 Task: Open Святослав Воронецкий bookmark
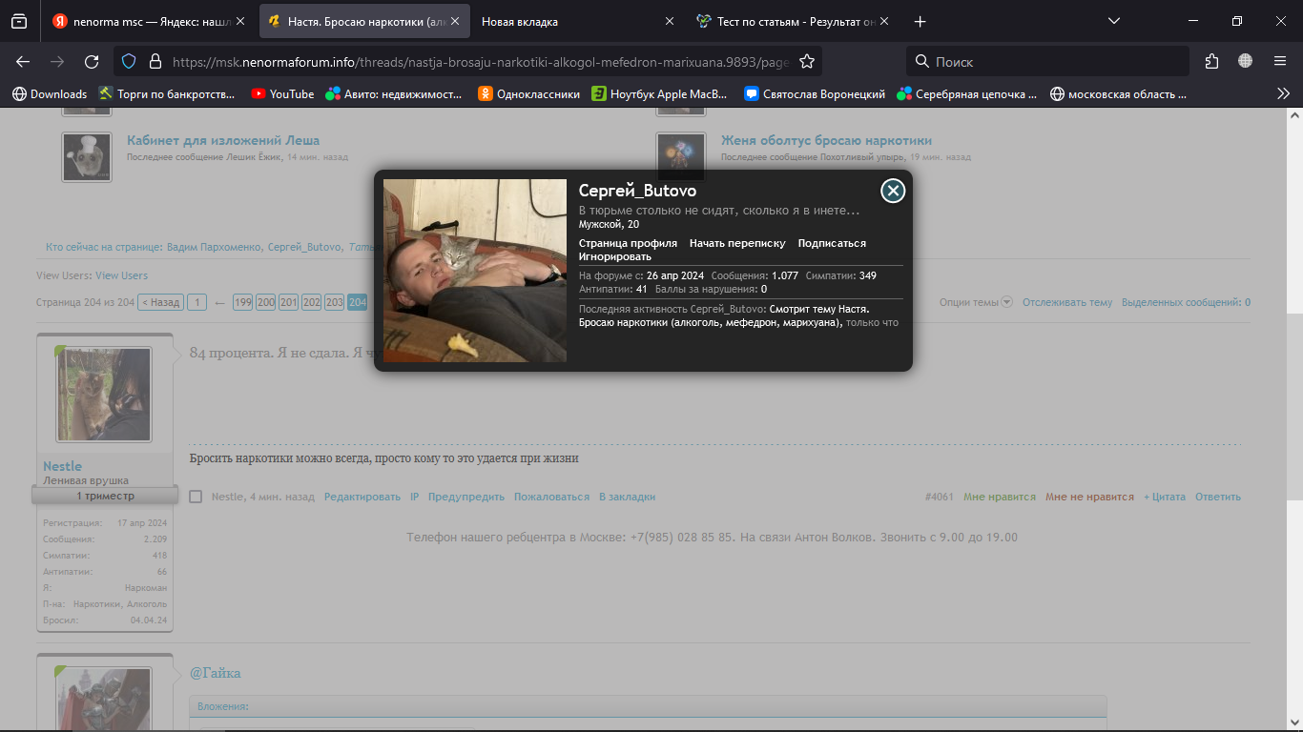(815, 94)
